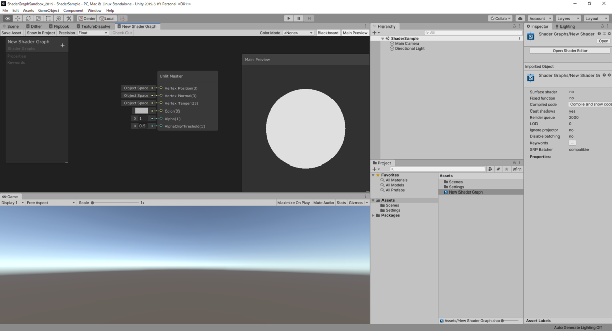612x331 pixels.
Task: Select the combined Transform tool
Action: coord(59,18)
